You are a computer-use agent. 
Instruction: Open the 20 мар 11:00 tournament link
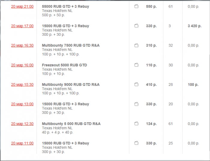click(x=22, y=143)
